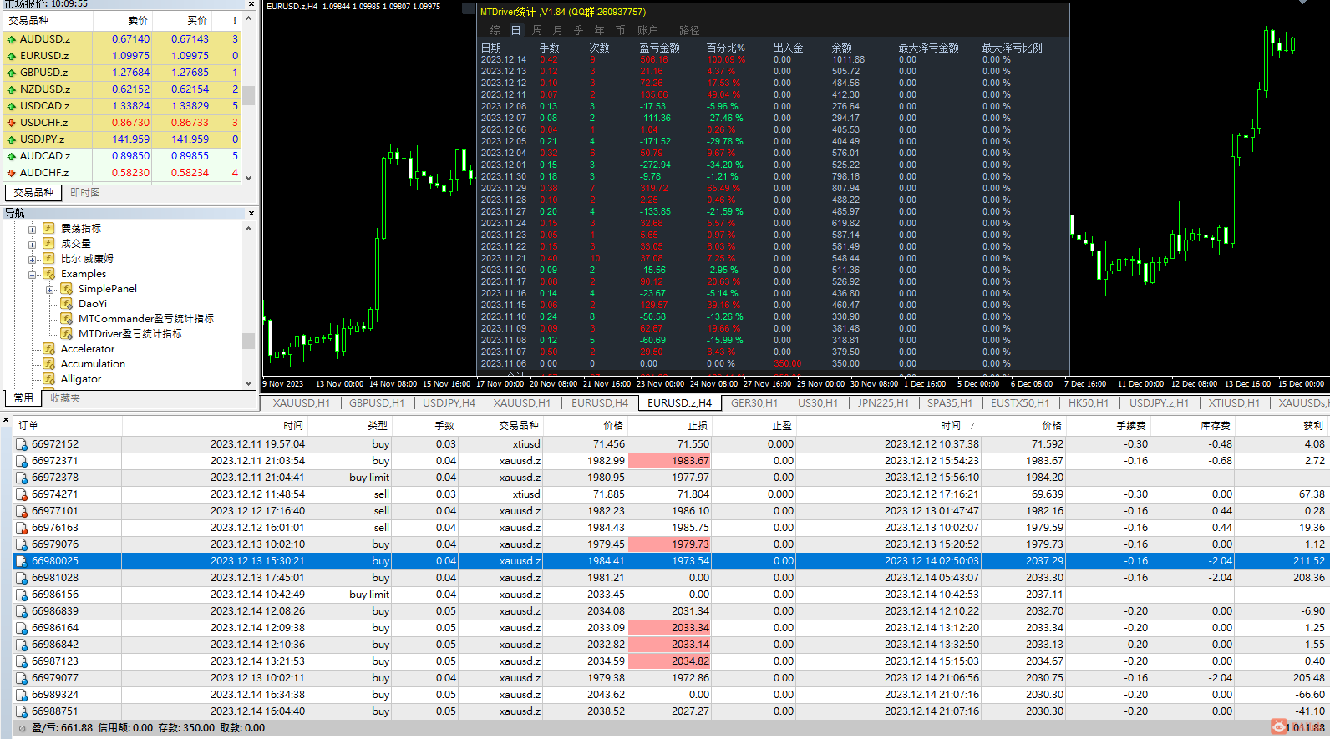The width and height of the screenshot is (1330, 739).
Task: Click the order icon for ticket 66974271
Action: click(x=22, y=494)
